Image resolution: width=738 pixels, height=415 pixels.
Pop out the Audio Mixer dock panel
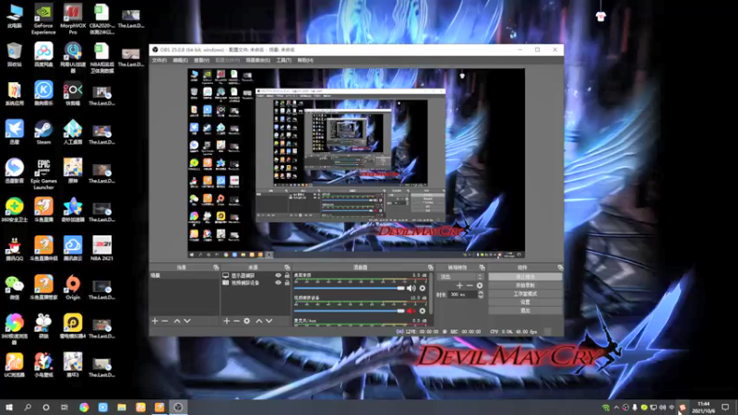point(430,267)
